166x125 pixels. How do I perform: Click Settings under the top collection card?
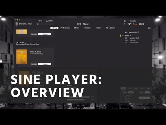point(34,34)
